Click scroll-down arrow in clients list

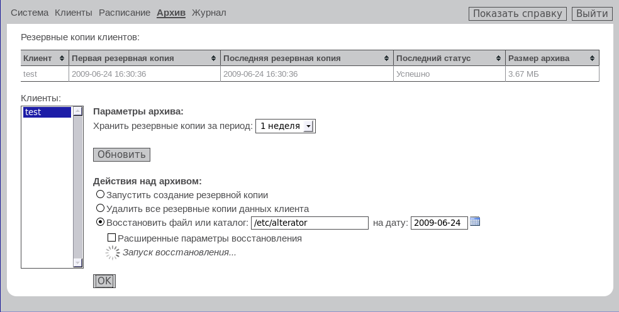(x=78, y=262)
